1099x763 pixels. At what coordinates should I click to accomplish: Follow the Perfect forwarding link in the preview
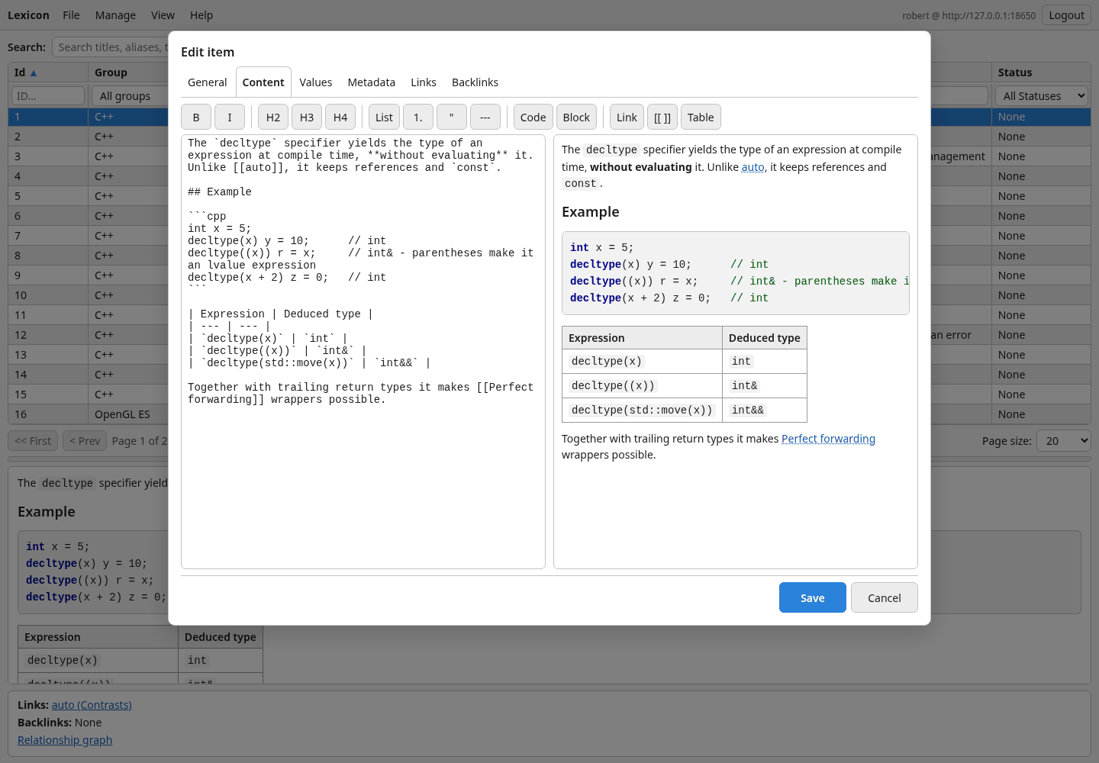[x=828, y=439]
